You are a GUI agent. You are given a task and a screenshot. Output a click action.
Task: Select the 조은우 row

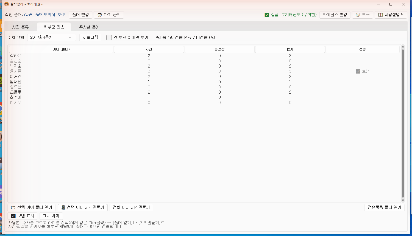(x=204, y=92)
